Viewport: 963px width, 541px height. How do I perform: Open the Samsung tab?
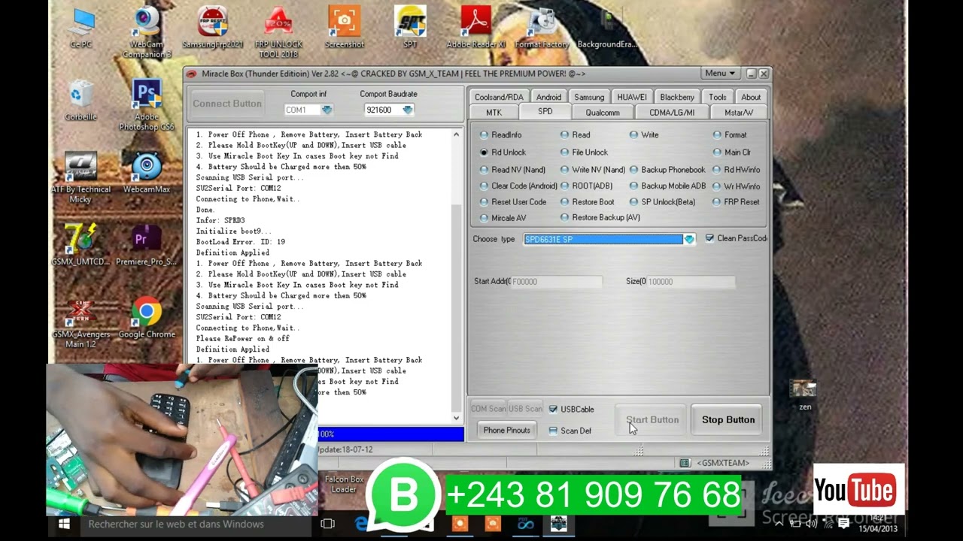[x=589, y=97]
